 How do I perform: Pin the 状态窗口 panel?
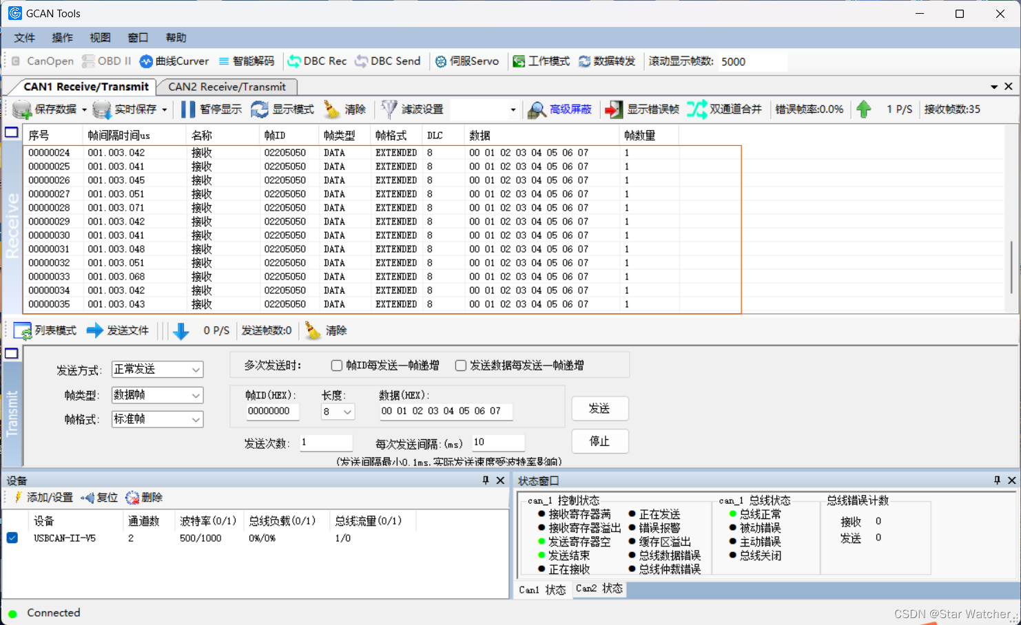pyautogui.click(x=997, y=480)
